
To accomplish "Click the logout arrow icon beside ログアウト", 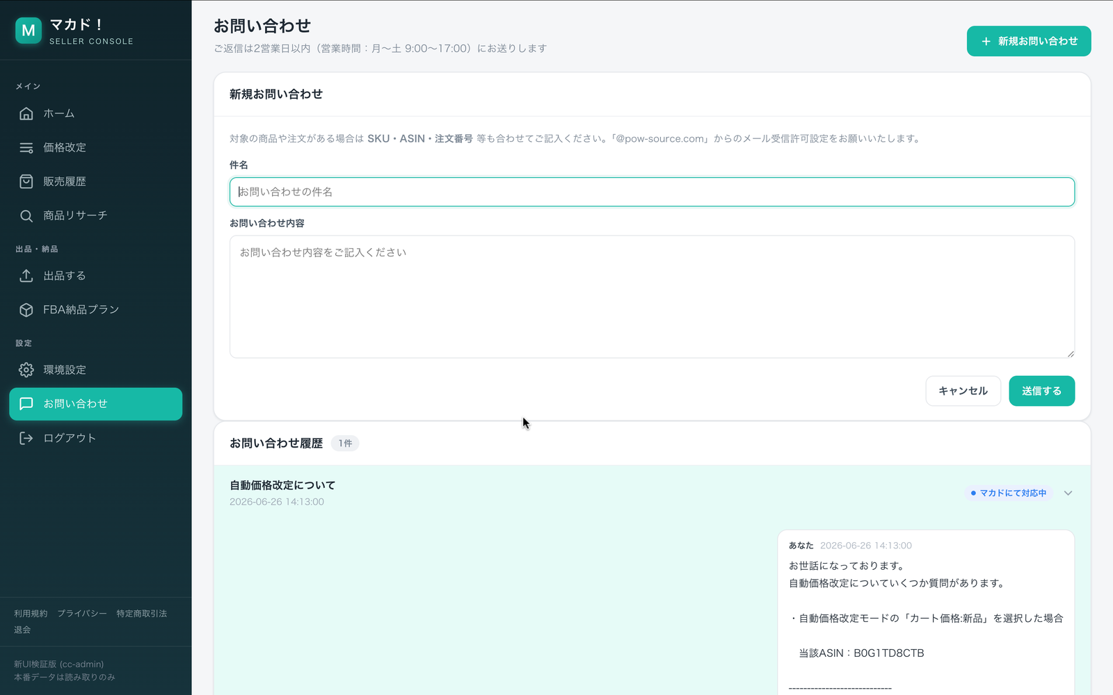I will click(26, 438).
